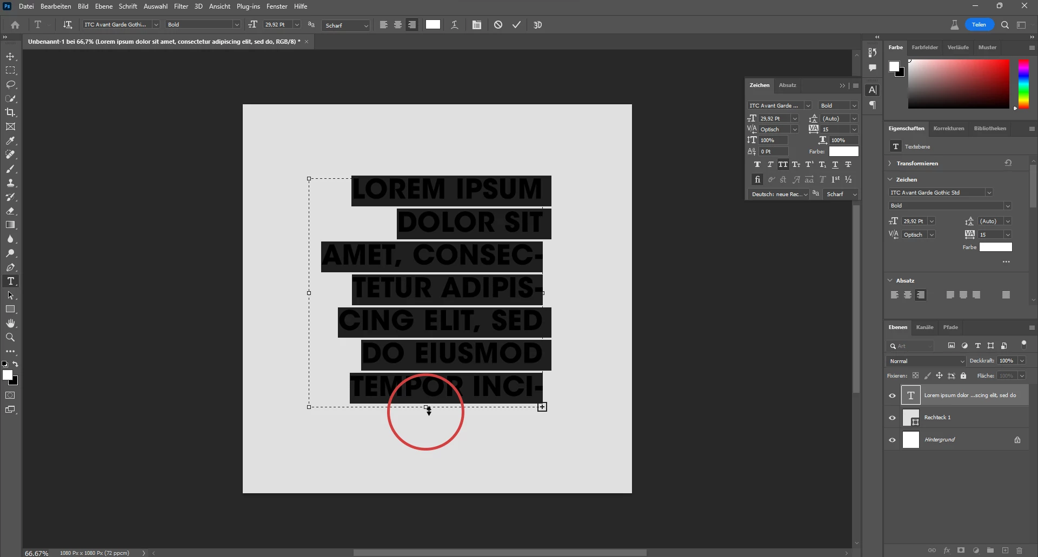Open the Schrift menu
1038x557 pixels.
point(128,6)
